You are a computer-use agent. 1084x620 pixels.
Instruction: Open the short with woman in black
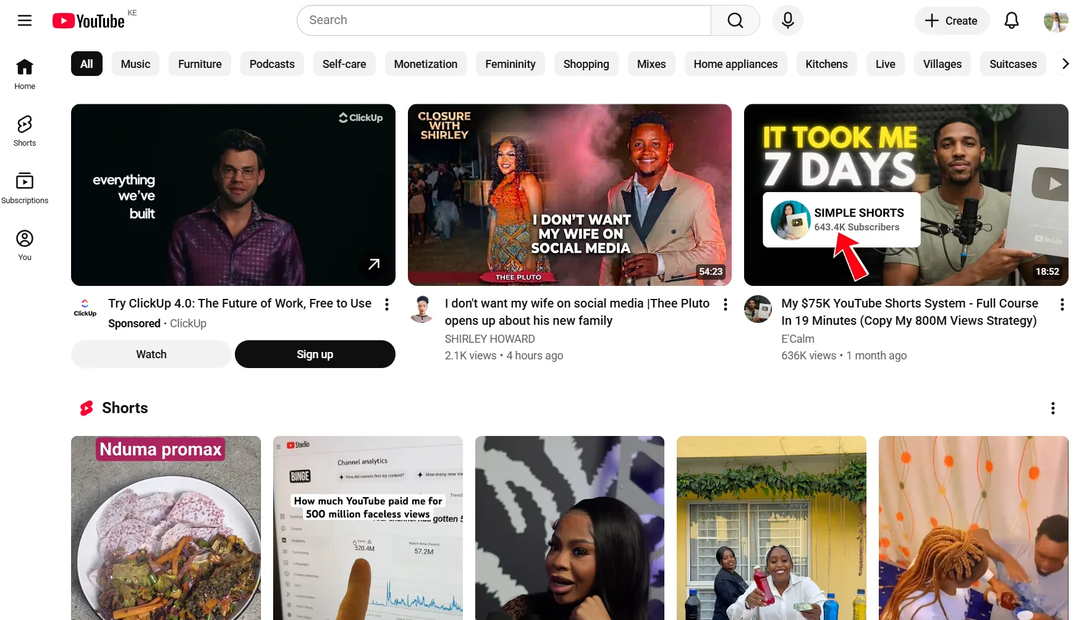[570, 528]
